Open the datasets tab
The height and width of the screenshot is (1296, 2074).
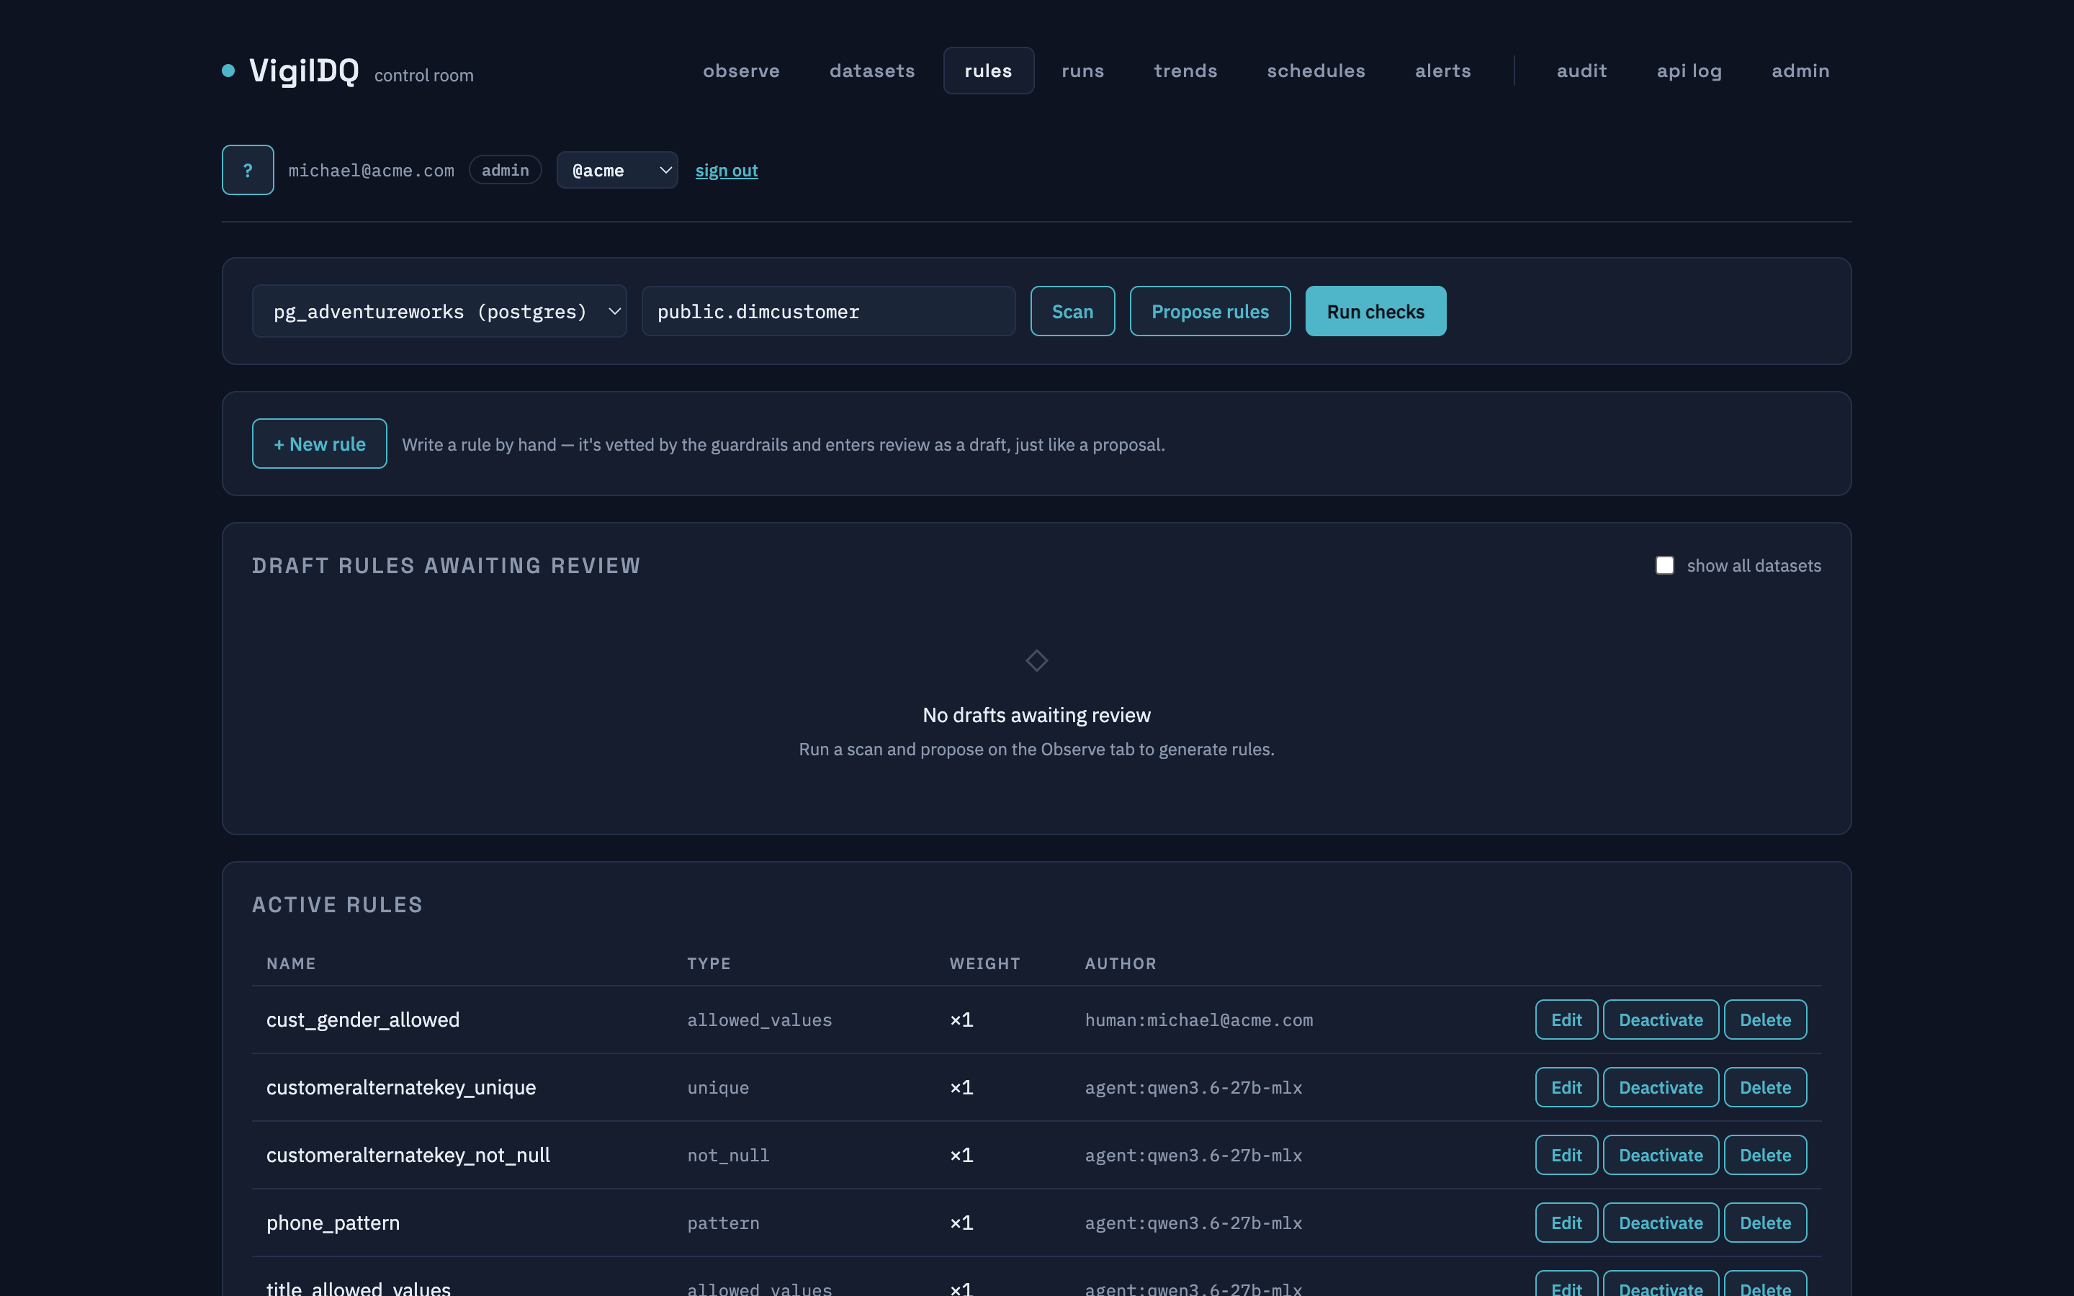pyautogui.click(x=871, y=71)
